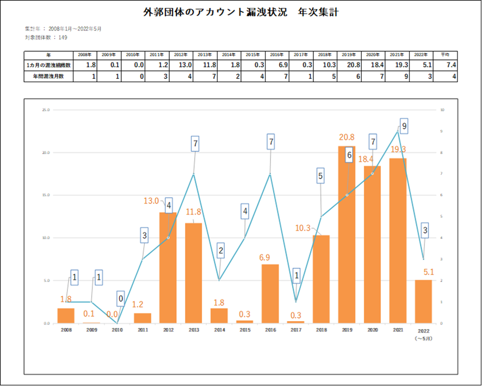Click the x-axis label 2016
The width and height of the screenshot is (482, 386).
pos(270,330)
